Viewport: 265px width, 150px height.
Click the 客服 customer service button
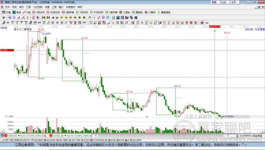[215, 2]
